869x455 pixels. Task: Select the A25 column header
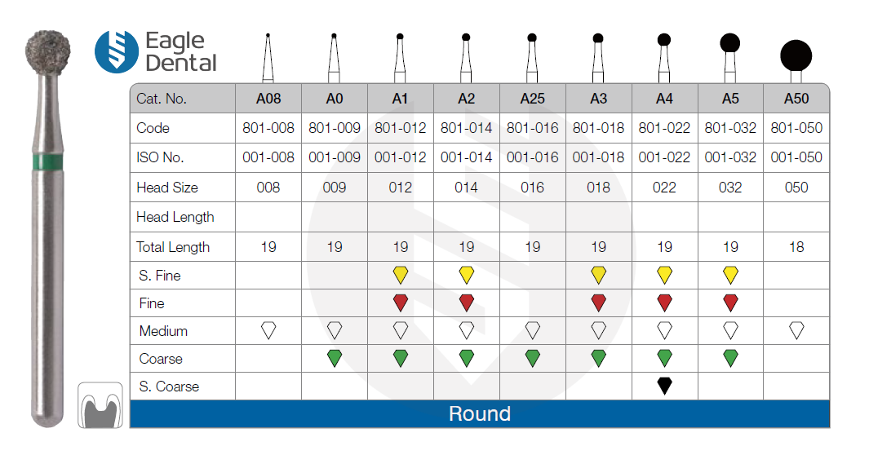(532, 99)
